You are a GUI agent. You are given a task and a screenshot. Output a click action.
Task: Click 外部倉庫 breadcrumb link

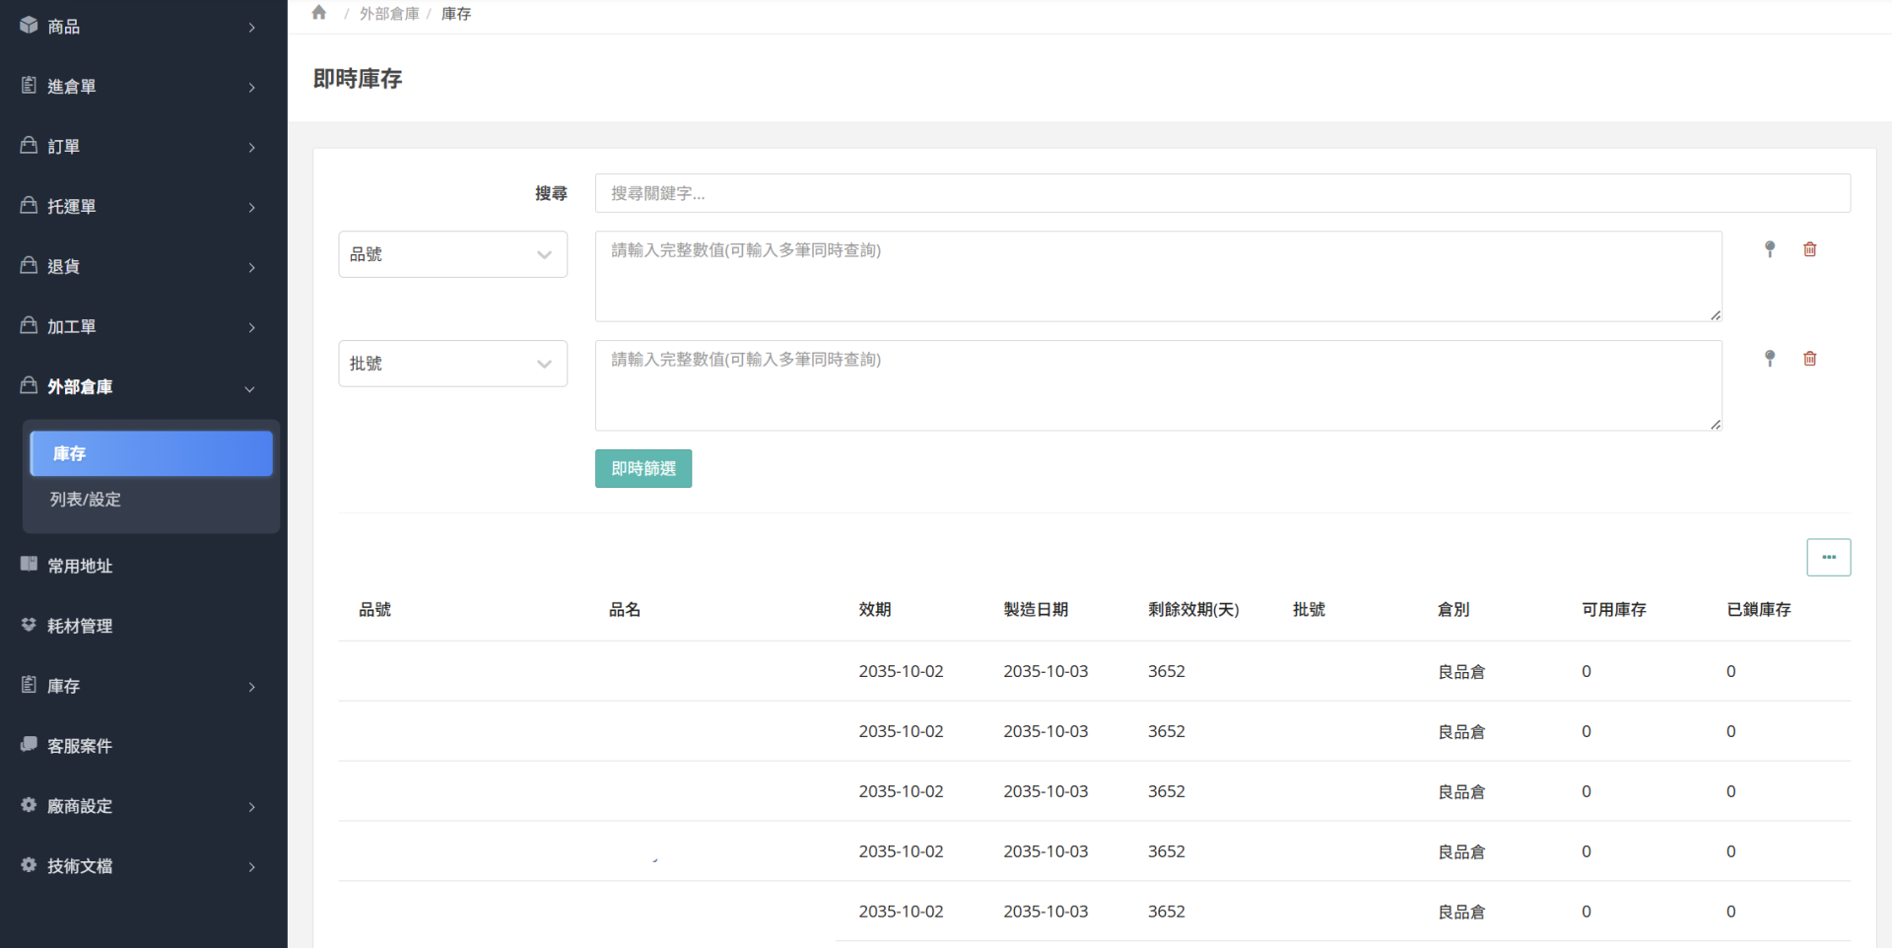[388, 14]
